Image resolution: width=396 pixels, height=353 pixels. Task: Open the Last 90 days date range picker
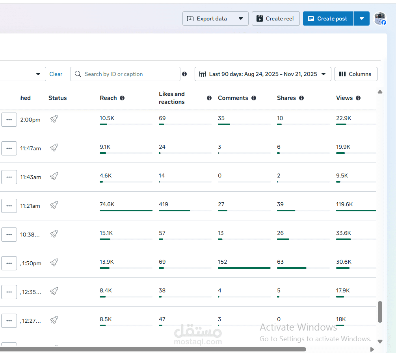coord(263,74)
